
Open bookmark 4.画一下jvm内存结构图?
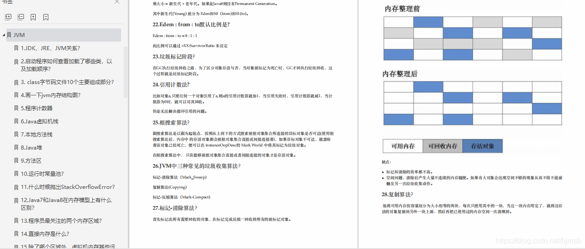pos(51,95)
